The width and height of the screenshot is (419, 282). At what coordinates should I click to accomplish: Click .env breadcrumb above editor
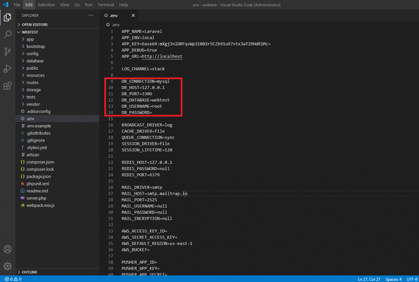click(x=113, y=25)
